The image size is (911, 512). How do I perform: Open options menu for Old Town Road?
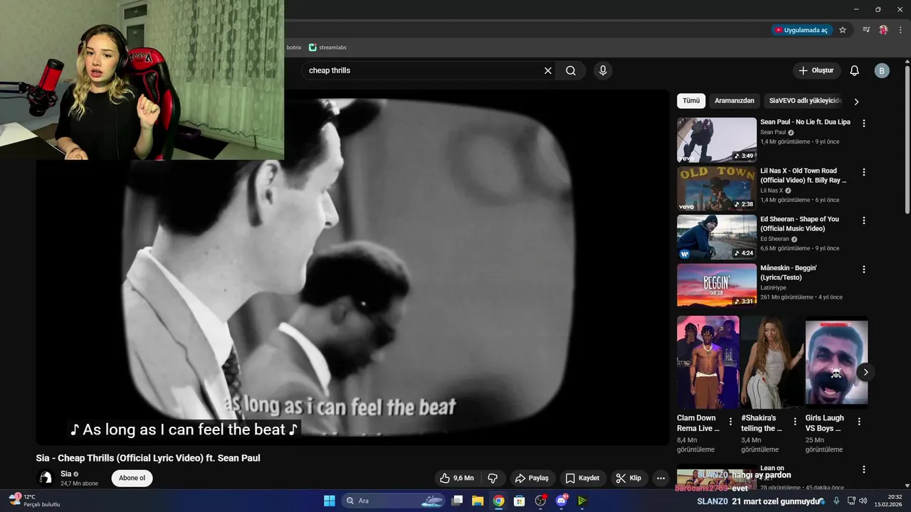pos(864,172)
